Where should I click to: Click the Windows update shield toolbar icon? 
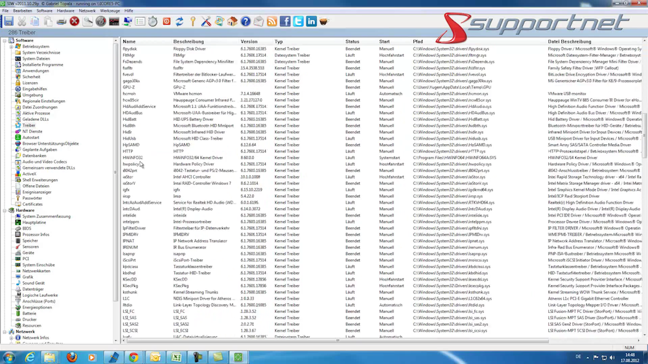tap(219, 21)
